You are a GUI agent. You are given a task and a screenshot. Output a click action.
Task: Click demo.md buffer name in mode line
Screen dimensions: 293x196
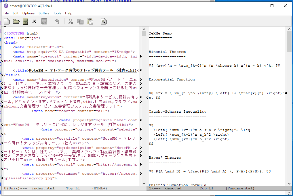click(x=173, y=188)
